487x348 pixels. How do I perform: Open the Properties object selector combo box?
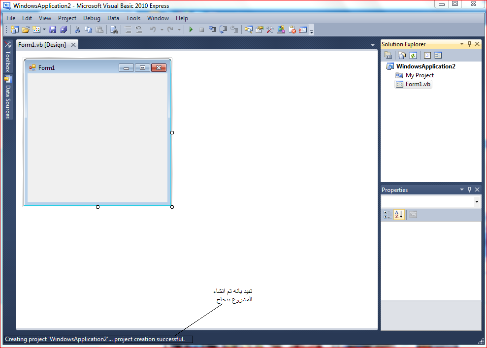431,202
